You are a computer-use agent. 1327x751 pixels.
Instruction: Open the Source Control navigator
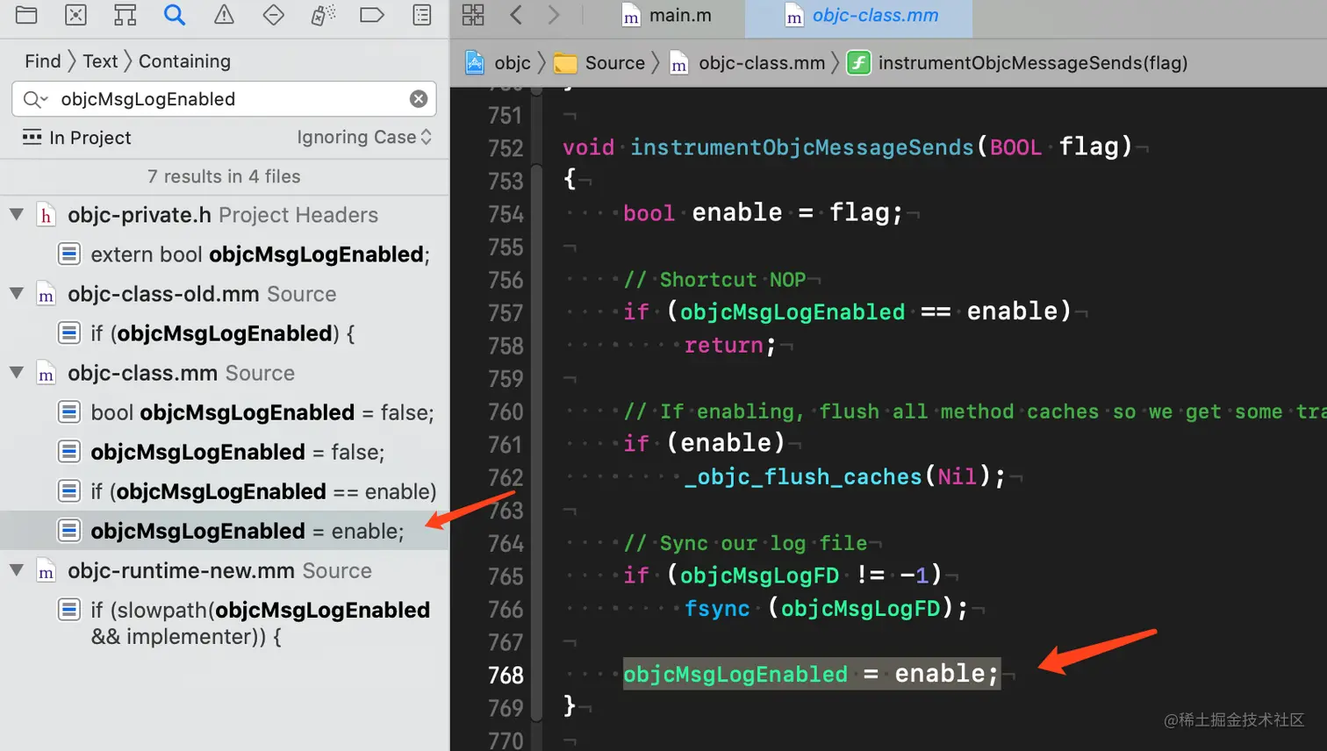(x=75, y=15)
